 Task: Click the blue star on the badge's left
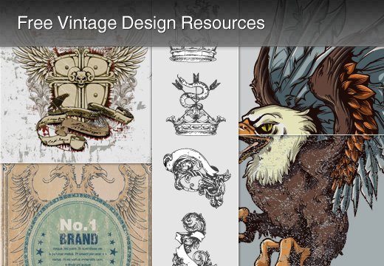point(40,252)
